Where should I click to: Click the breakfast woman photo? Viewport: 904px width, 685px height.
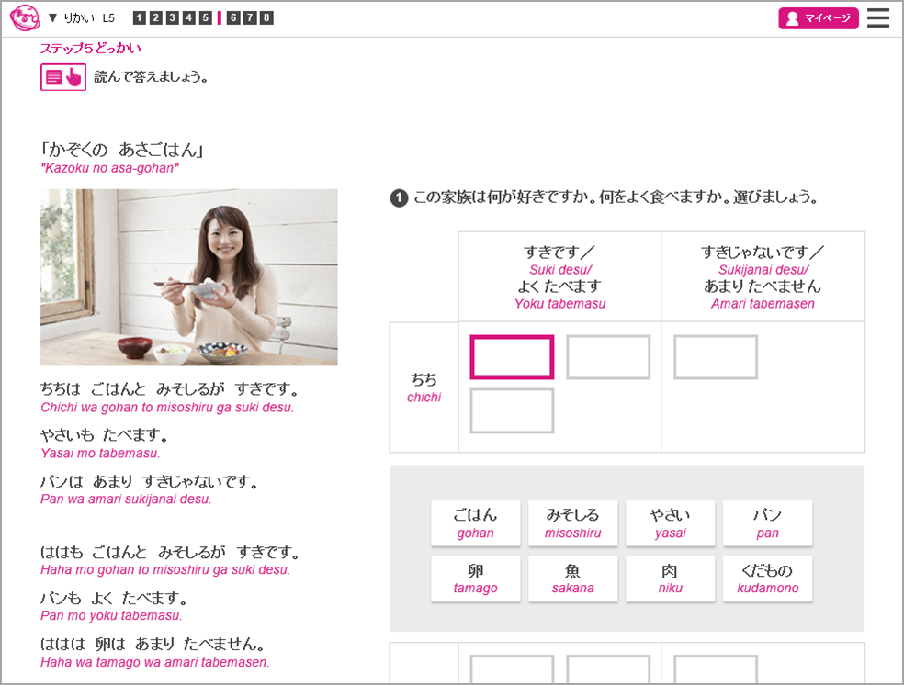[189, 277]
